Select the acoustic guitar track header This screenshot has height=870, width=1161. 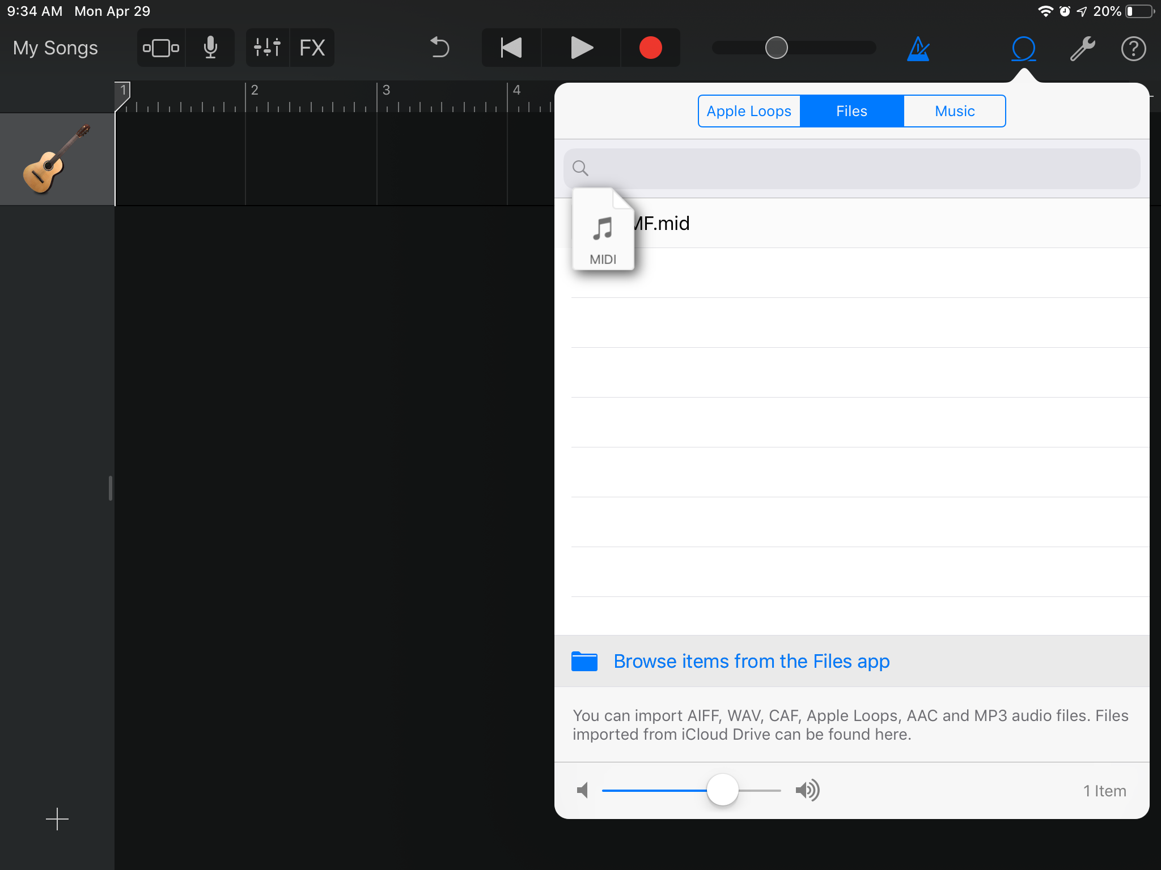click(57, 159)
